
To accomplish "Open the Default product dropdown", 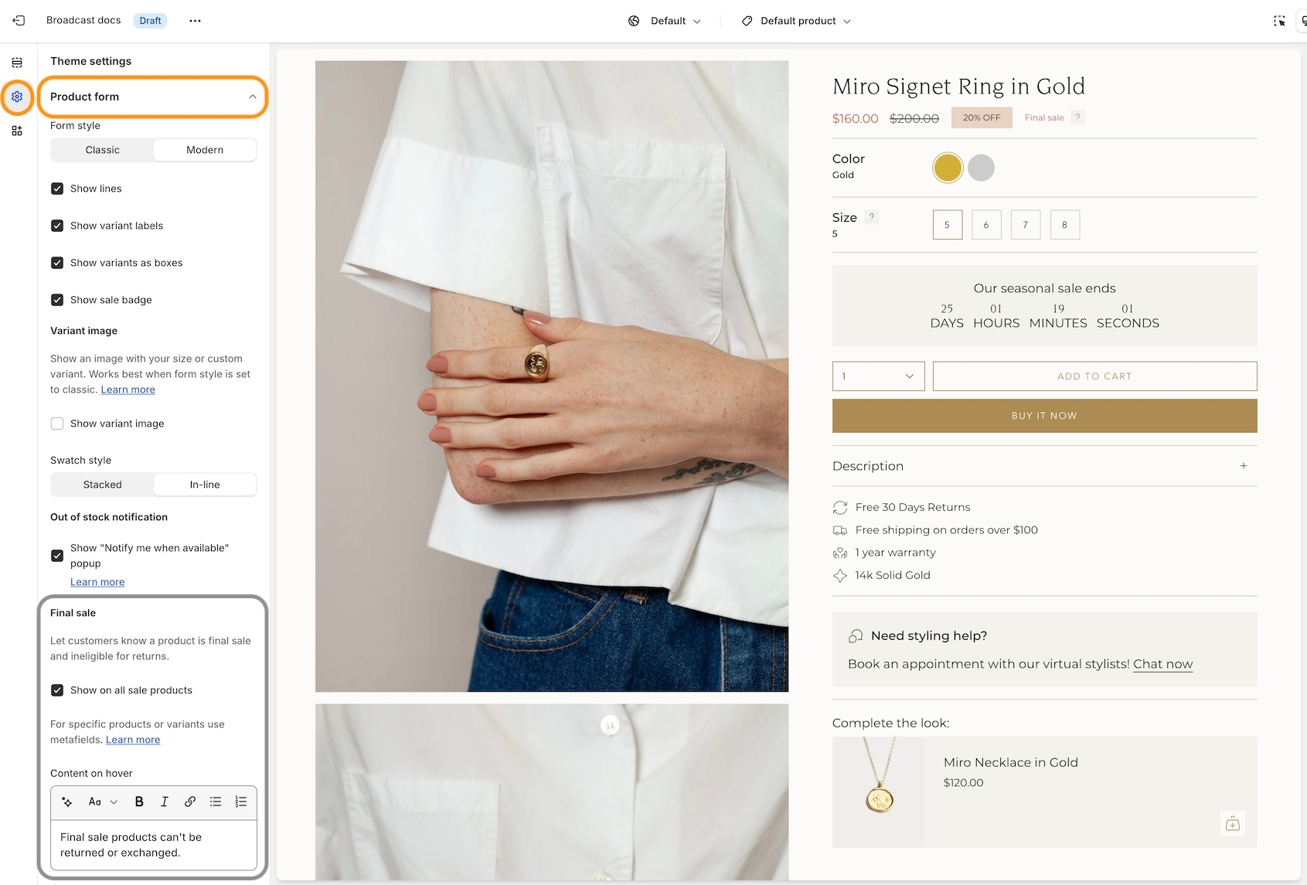I will [x=797, y=21].
